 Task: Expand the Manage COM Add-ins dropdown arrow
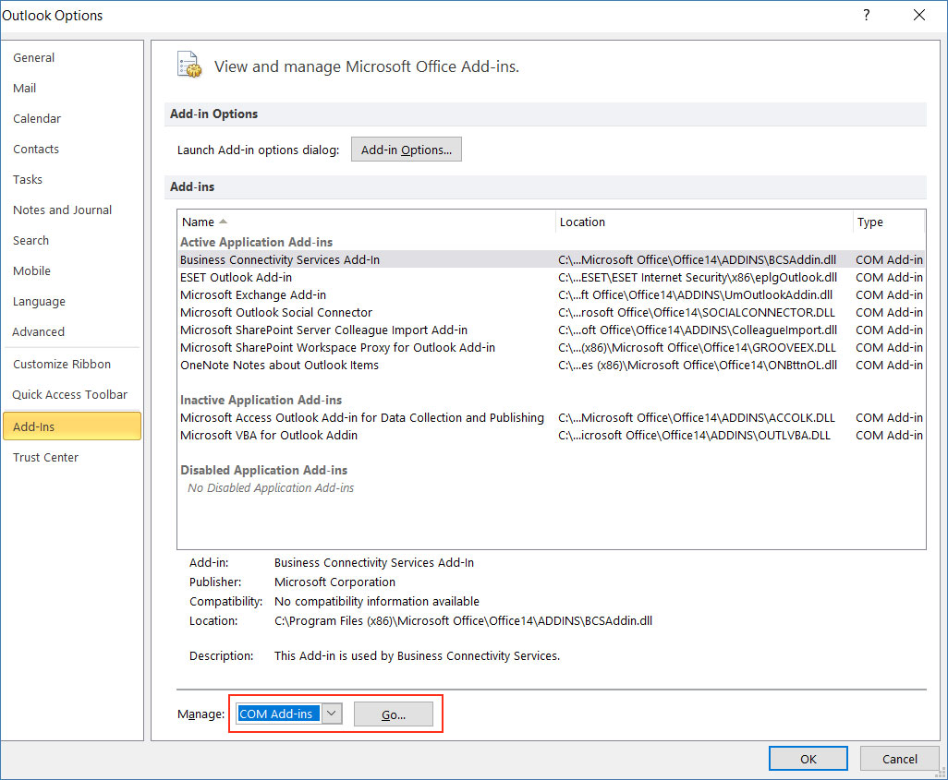click(x=333, y=714)
